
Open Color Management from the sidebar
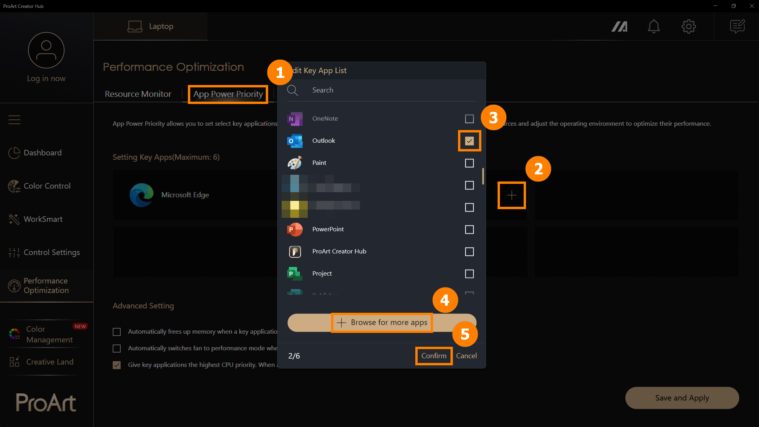[47, 334]
